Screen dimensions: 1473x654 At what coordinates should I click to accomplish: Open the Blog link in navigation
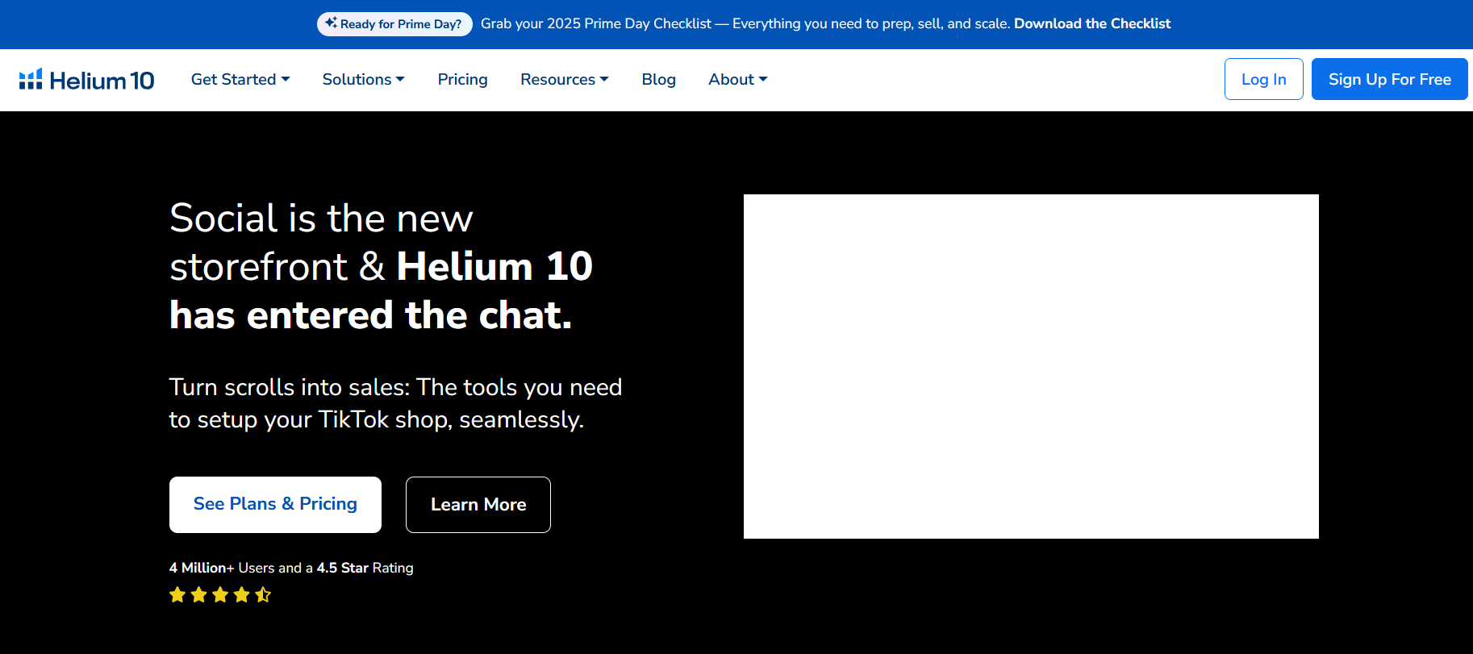pyautogui.click(x=659, y=79)
